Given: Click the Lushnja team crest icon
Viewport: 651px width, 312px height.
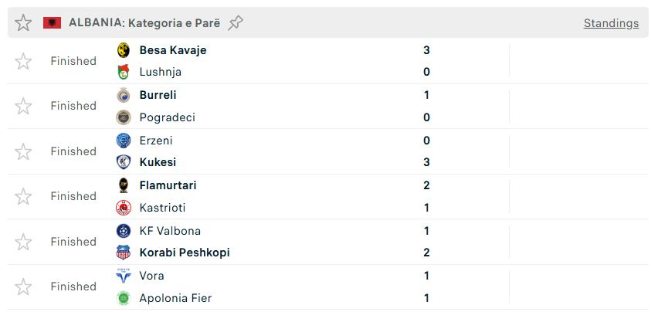Looking at the screenshot, I should click(x=124, y=73).
